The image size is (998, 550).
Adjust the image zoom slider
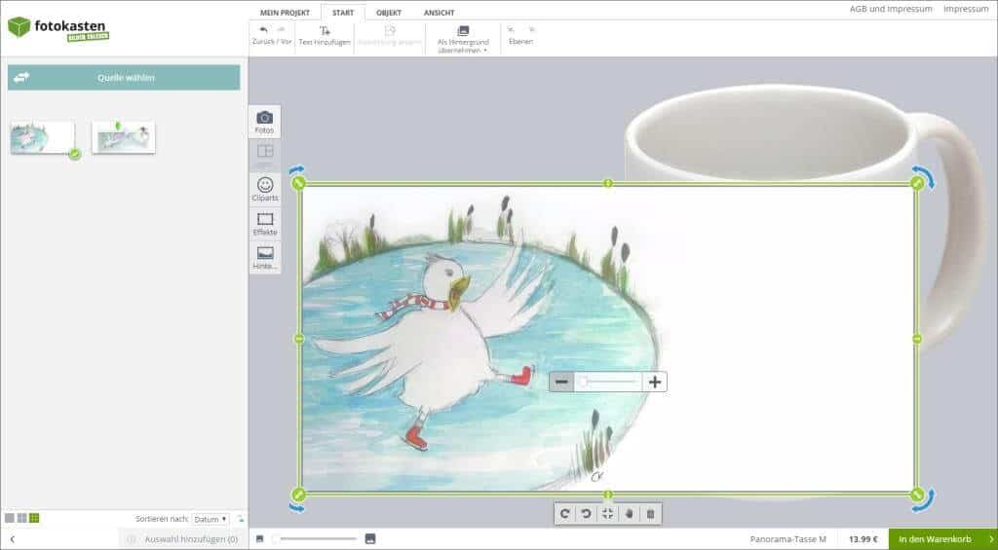pos(608,383)
